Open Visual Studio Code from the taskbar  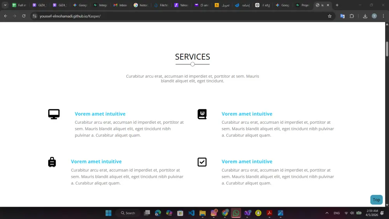click(x=191, y=213)
